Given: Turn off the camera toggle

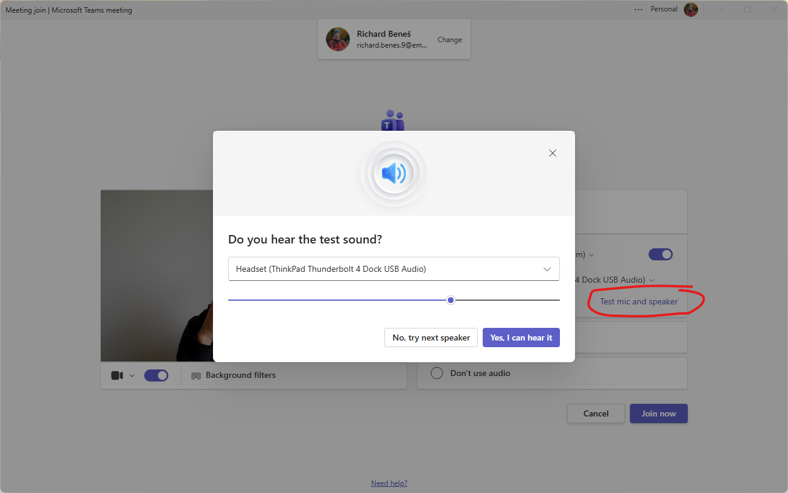Looking at the screenshot, I should (156, 375).
